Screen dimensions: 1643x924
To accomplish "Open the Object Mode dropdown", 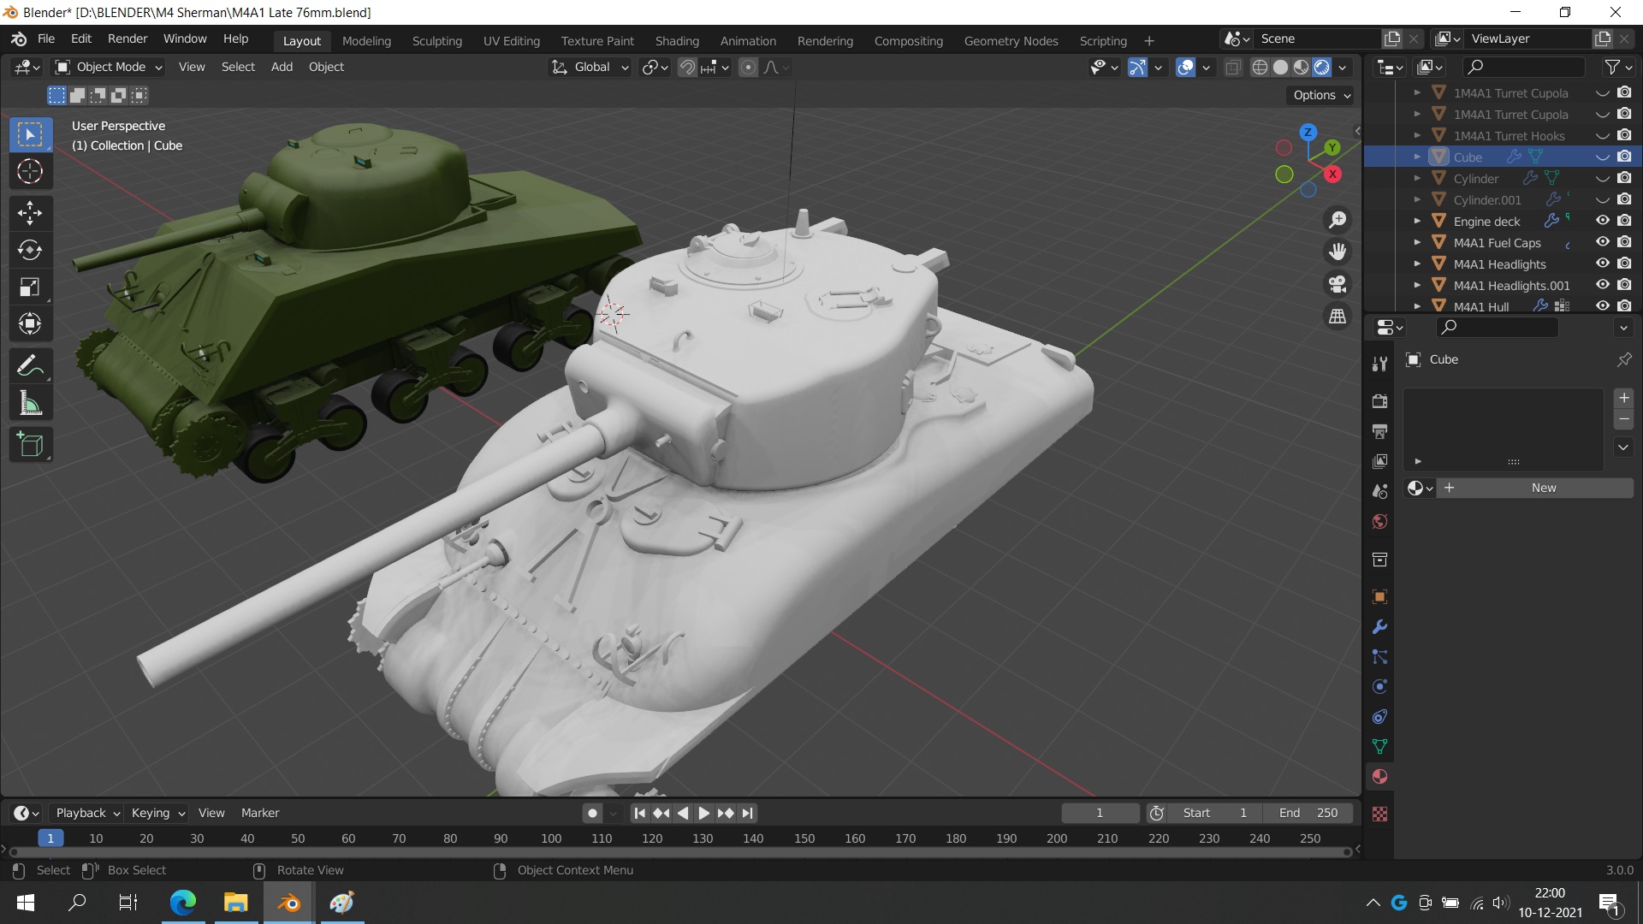I will click(109, 67).
